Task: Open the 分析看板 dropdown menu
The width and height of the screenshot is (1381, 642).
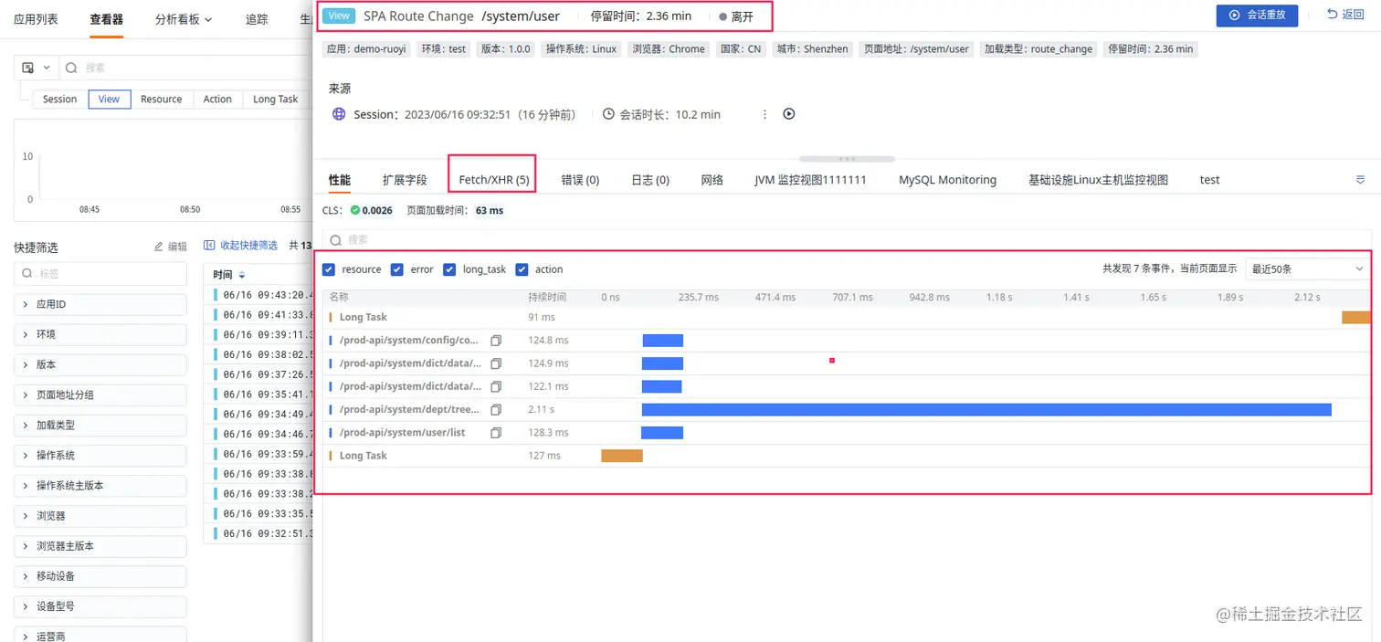Action: 183,19
